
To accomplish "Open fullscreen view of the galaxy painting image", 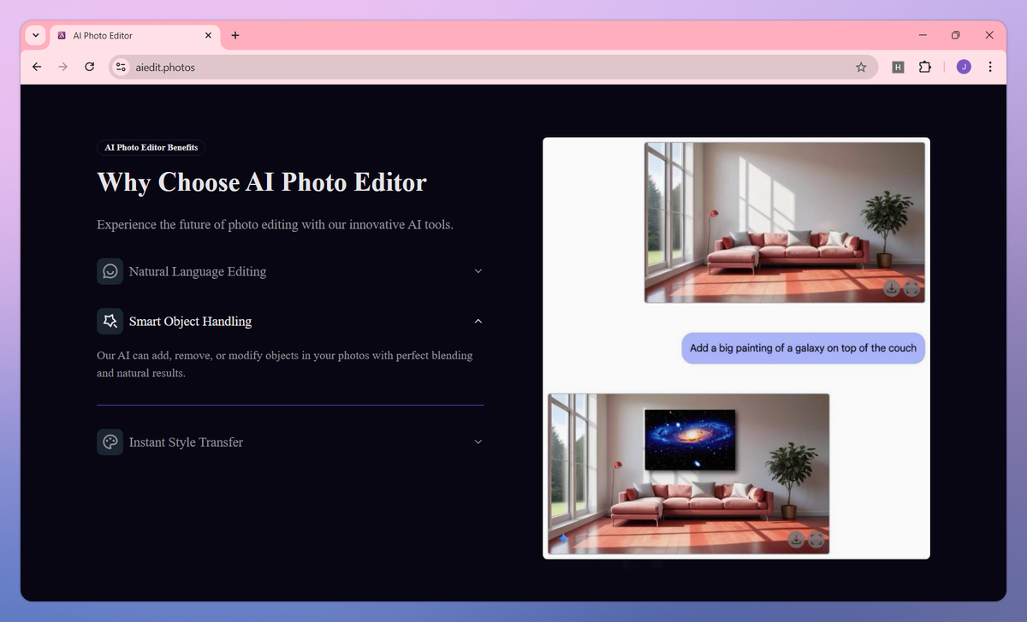I will 816,539.
